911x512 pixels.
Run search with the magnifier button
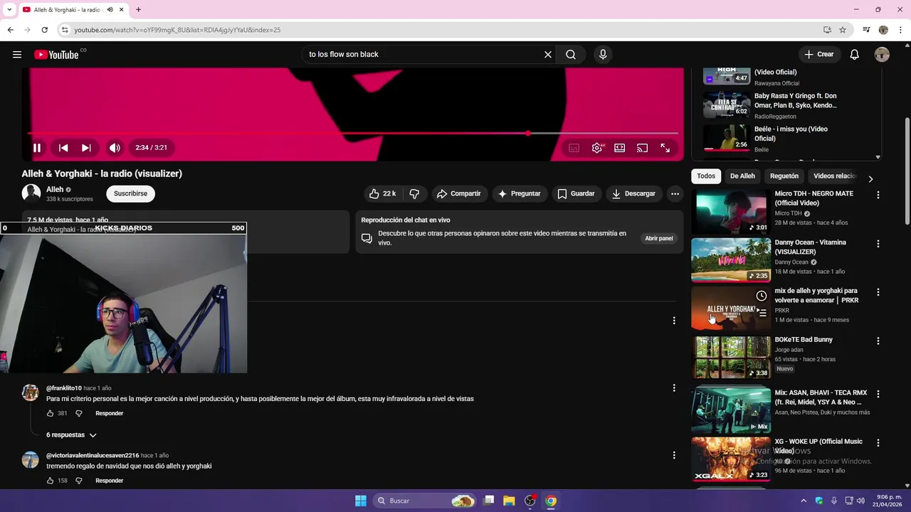(x=571, y=54)
